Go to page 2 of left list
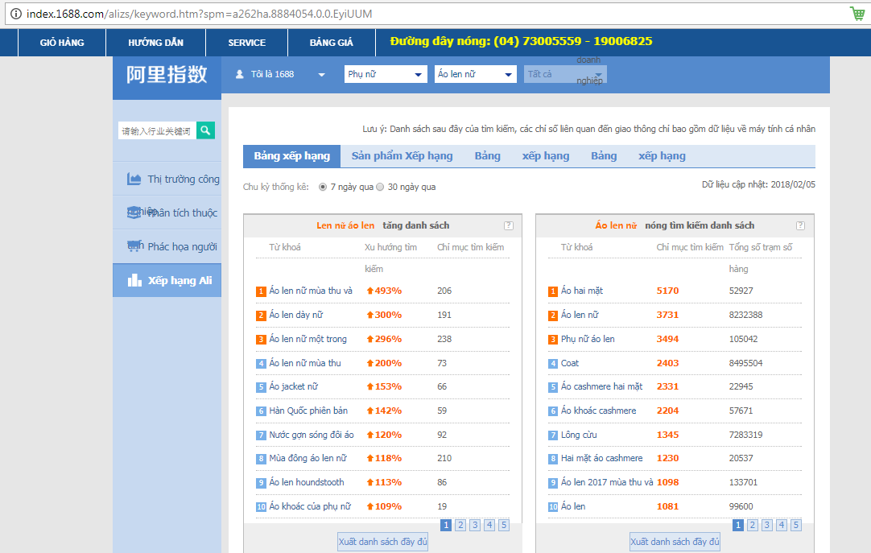871x553 pixels. coord(460,525)
